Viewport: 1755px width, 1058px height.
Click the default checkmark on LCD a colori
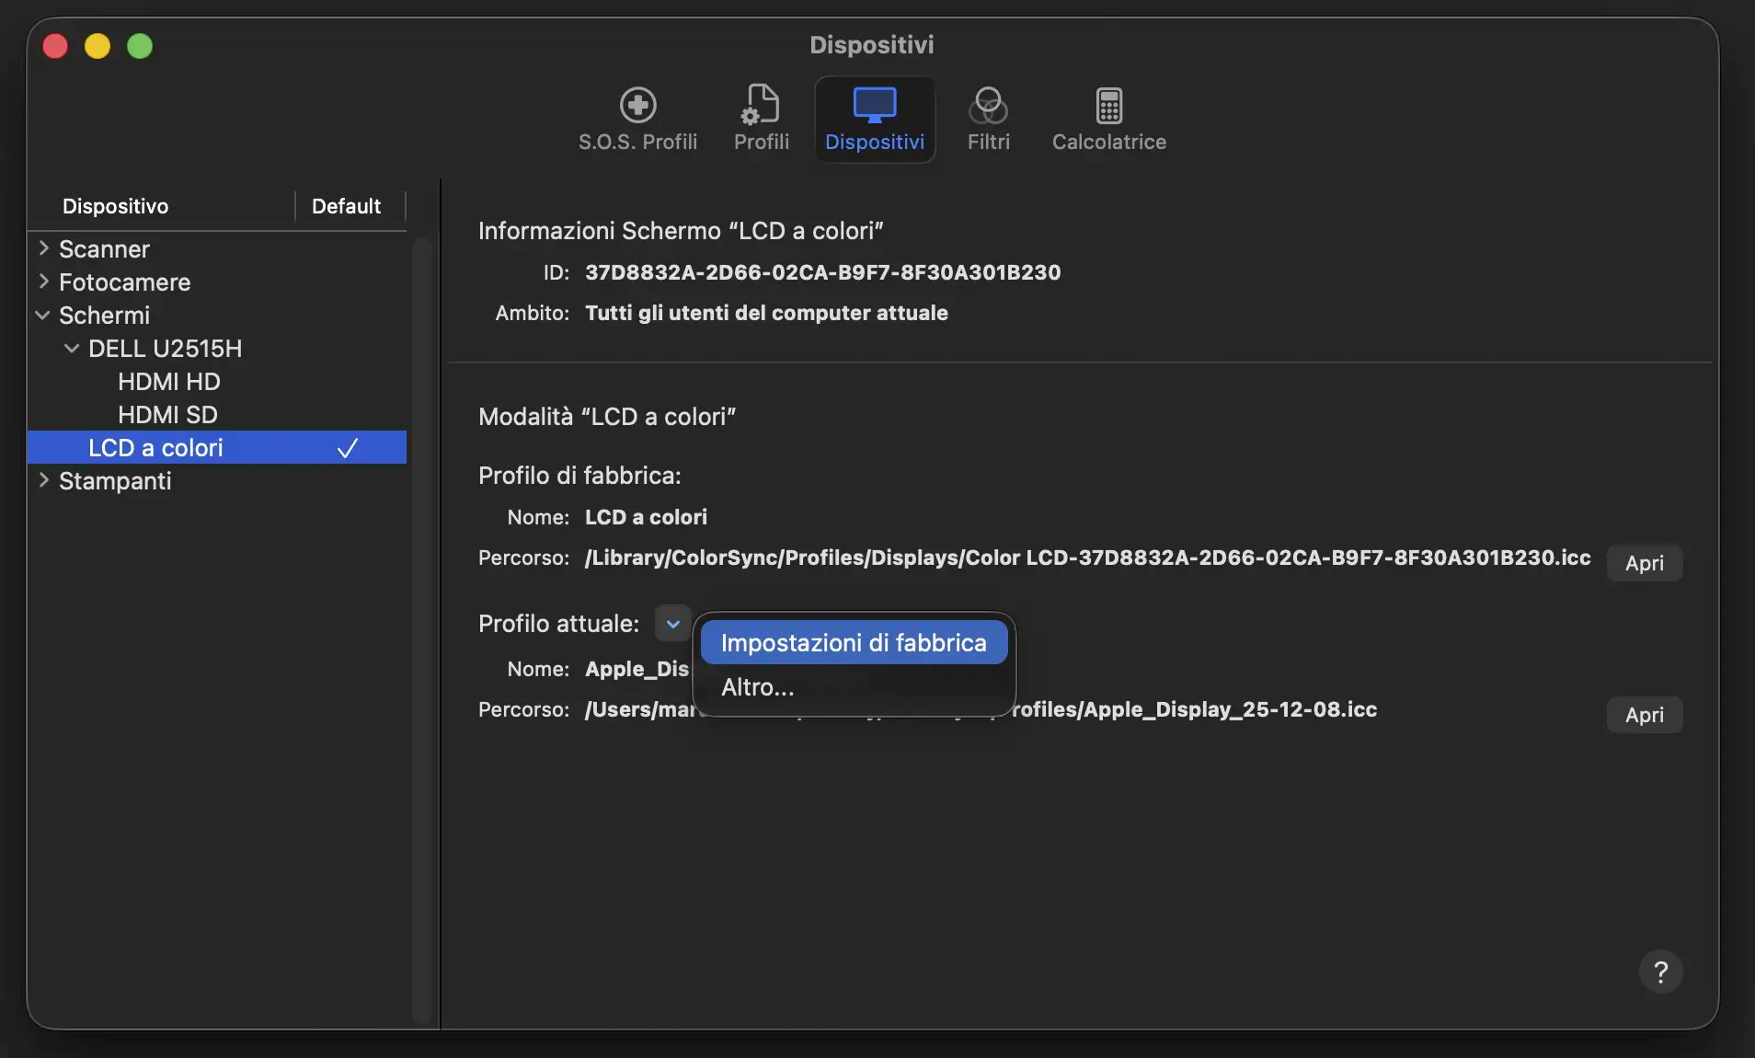click(x=347, y=448)
